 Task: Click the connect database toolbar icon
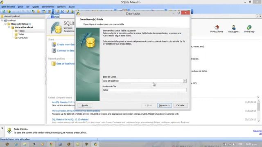click(33, 11)
